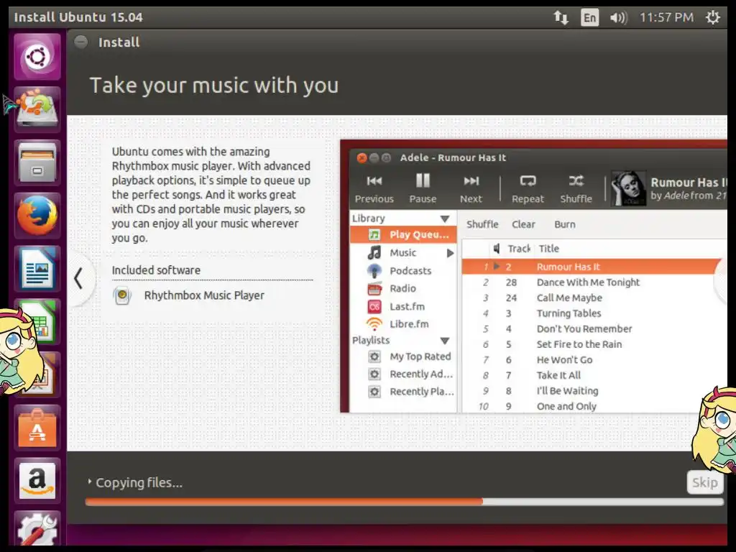This screenshot has height=552, width=736.
Task: Click the Track column header
Action: (x=519, y=248)
